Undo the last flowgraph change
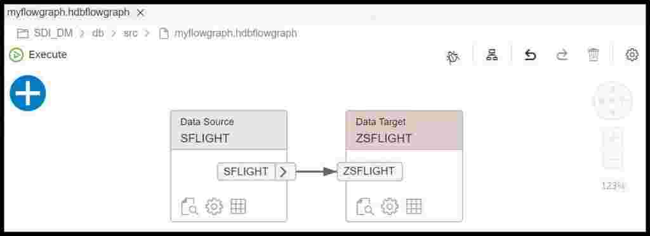This screenshot has height=236, width=650. (530, 55)
